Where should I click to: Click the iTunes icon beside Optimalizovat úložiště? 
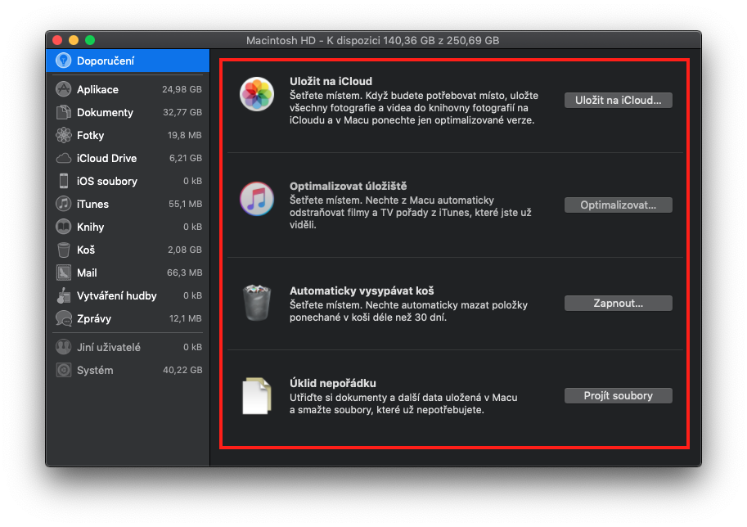pos(257,199)
